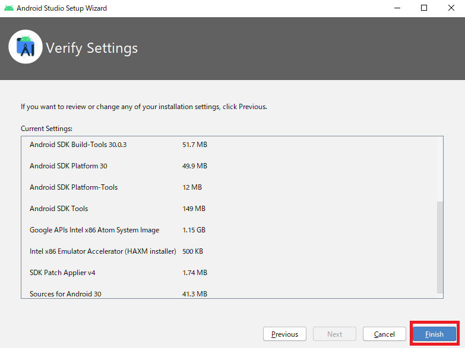Click the greyed-out Next button

(x=334, y=334)
